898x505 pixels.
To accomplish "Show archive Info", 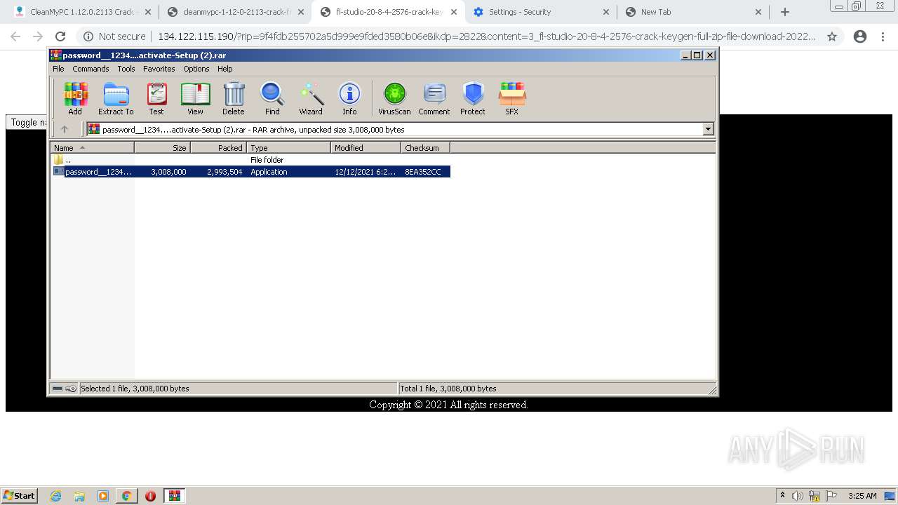I will [x=349, y=99].
